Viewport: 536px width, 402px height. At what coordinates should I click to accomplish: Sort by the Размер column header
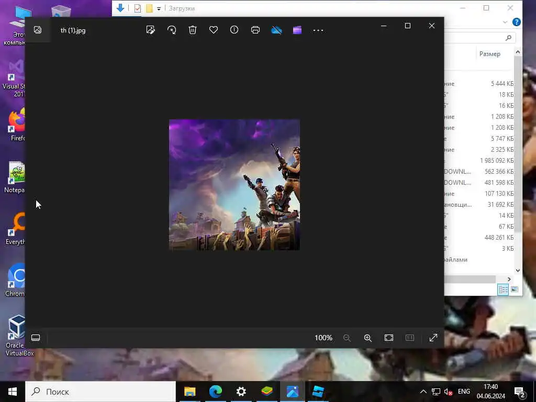pos(490,54)
